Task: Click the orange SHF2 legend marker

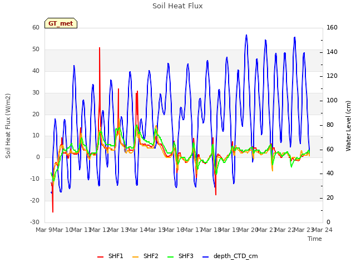Action: [135, 257]
